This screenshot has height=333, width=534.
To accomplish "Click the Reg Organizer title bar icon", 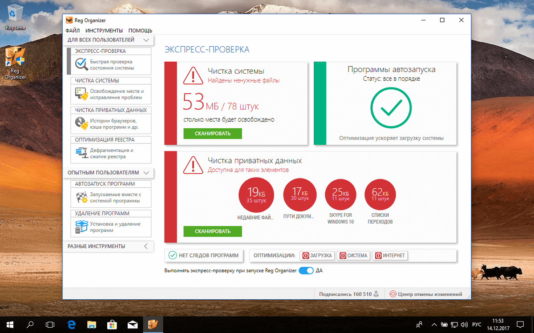I will (x=69, y=20).
